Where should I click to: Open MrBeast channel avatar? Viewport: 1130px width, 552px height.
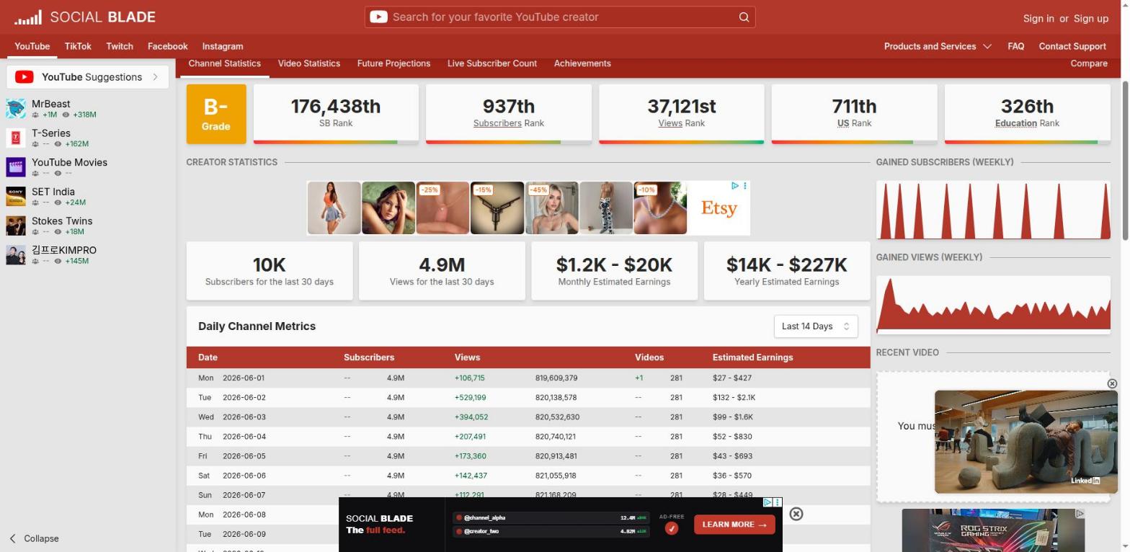tap(16, 109)
